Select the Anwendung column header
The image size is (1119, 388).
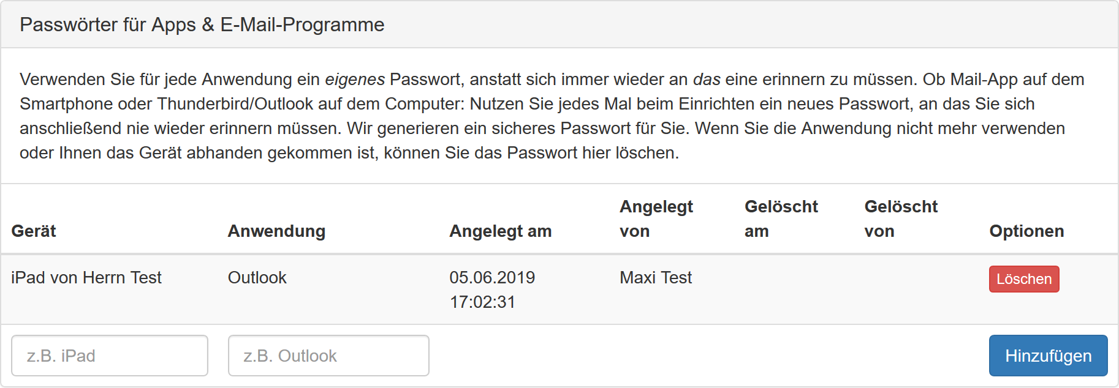[x=276, y=231]
